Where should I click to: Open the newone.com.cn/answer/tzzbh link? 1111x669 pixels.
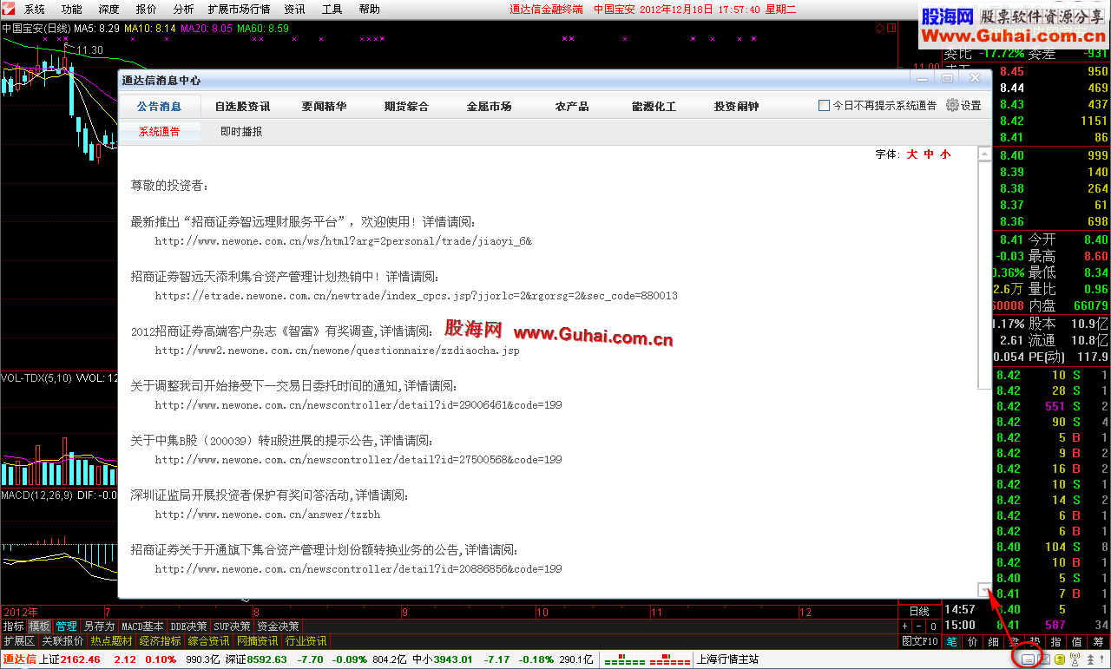pos(268,514)
